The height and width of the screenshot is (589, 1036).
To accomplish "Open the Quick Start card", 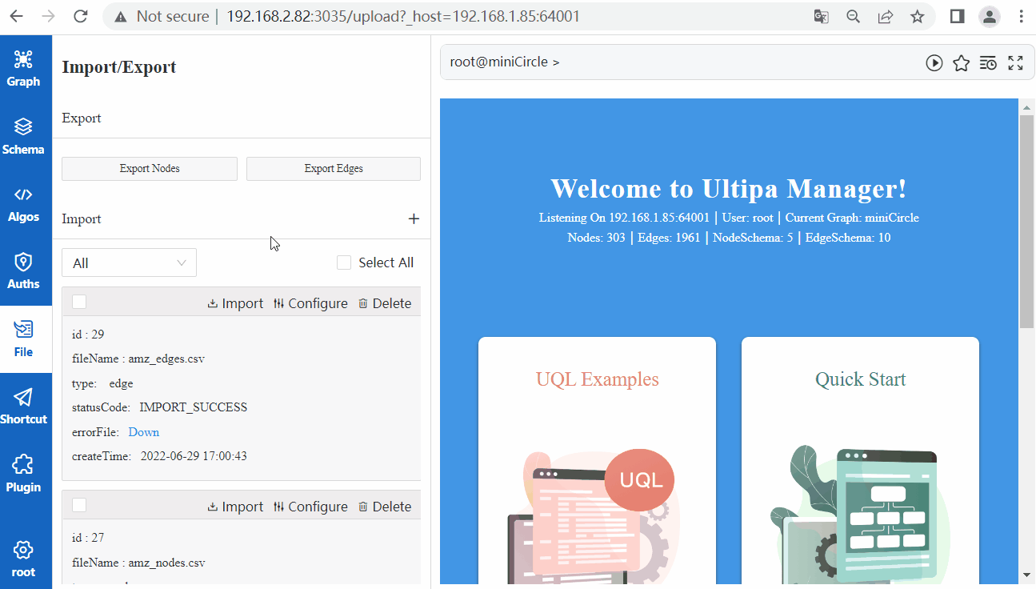I will click(x=860, y=462).
